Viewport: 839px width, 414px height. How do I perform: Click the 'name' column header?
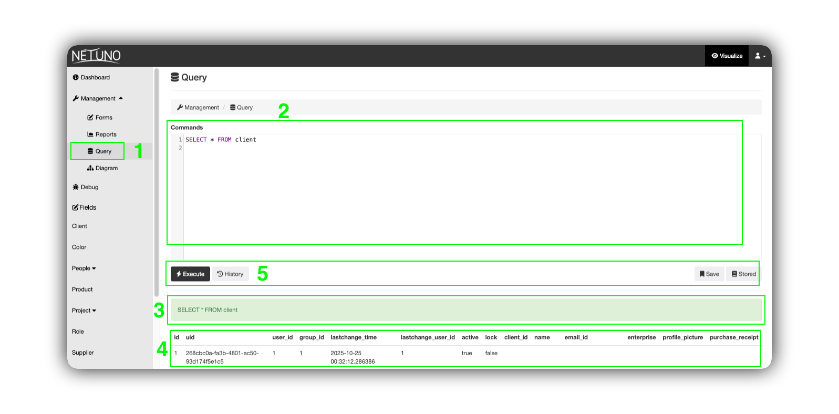point(542,337)
